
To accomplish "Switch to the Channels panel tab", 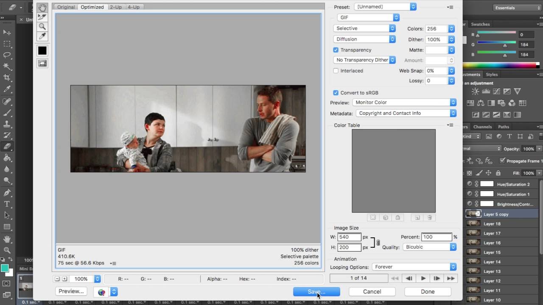I will click(x=482, y=127).
